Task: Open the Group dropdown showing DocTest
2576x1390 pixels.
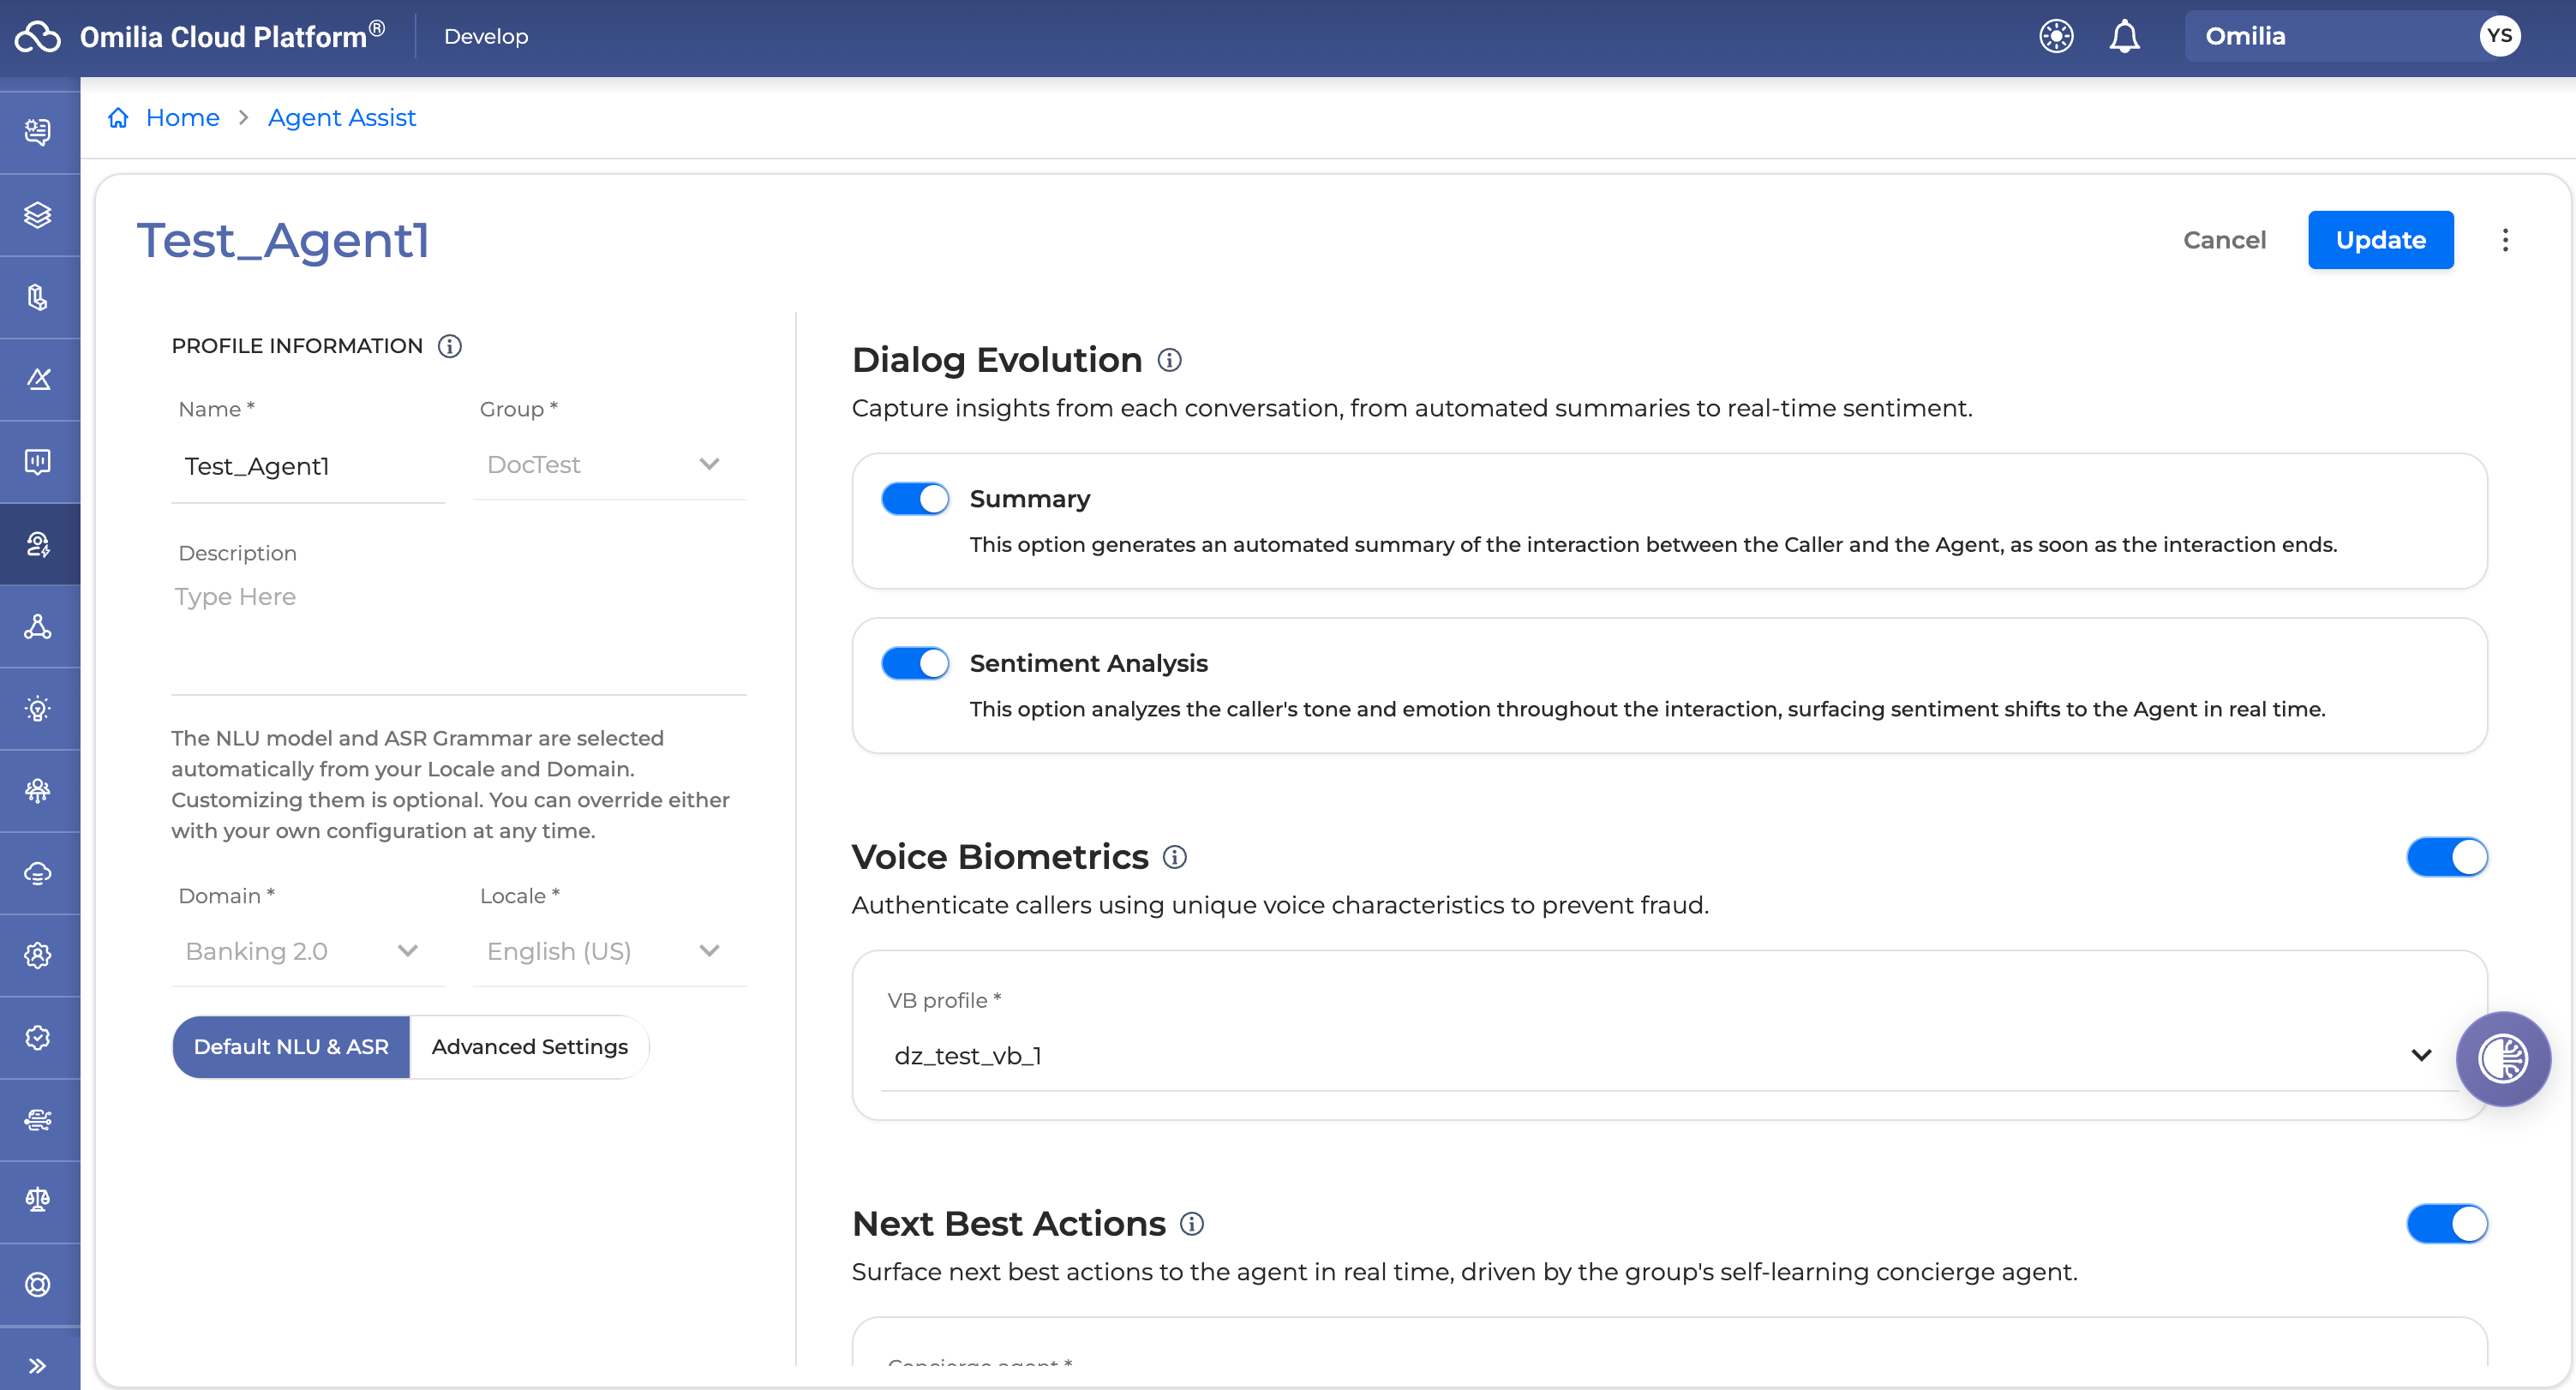Action: [610, 465]
